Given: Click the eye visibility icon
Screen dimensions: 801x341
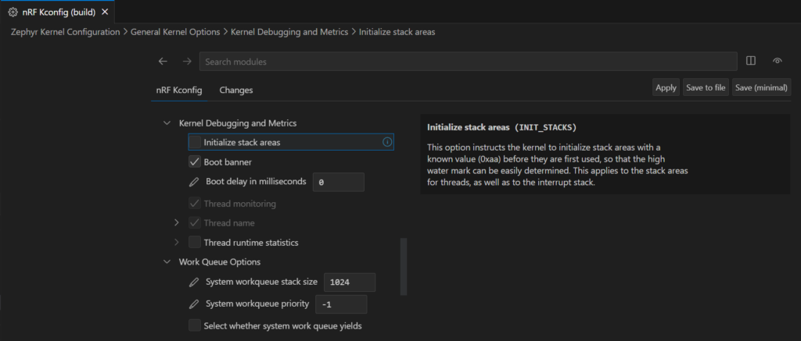Looking at the screenshot, I should (777, 61).
